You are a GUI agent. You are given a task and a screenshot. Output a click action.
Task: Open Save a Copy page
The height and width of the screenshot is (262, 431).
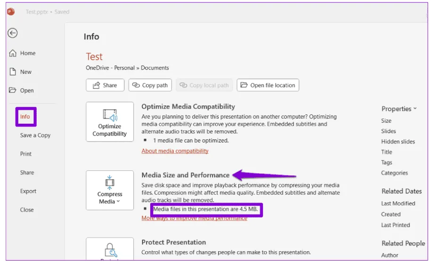point(35,135)
